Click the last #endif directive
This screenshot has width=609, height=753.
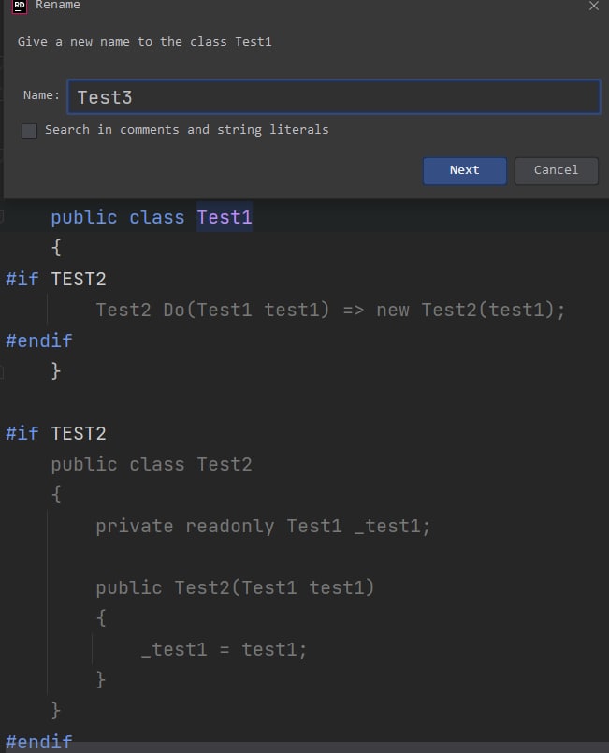pyautogui.click(x=39, y=742)
